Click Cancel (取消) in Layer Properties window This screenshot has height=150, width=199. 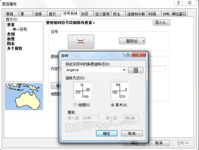click(x=159, y=143)
